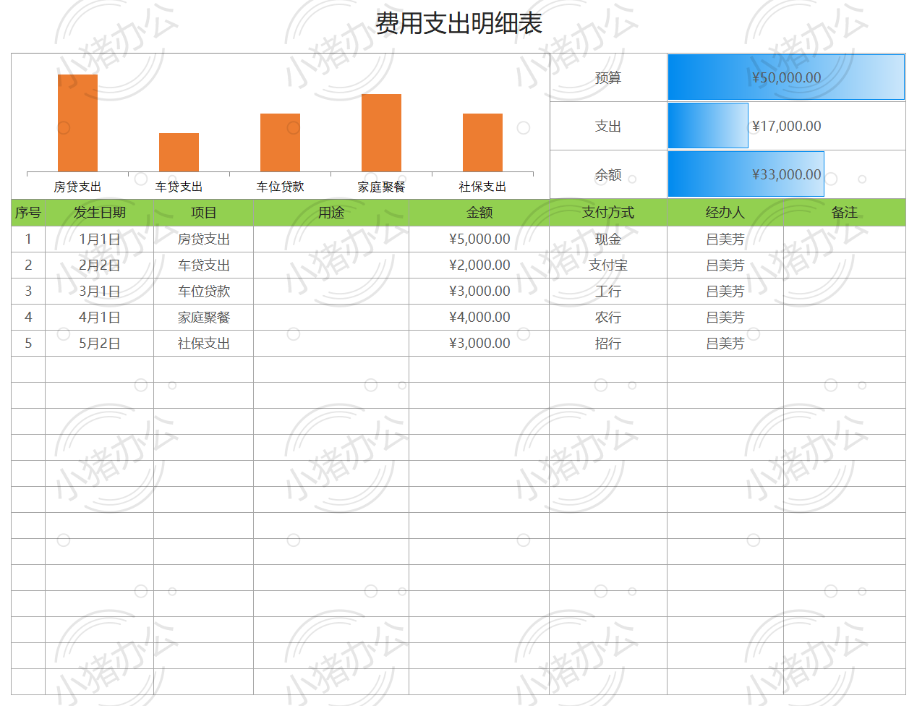The width and height of the screenshot is (917, 706).
Task: Select the 车位贷款 orange chart bar
Action: 280,143
